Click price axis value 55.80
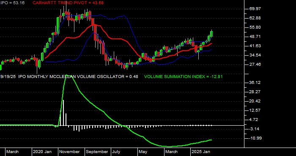 tap(255, 27)
